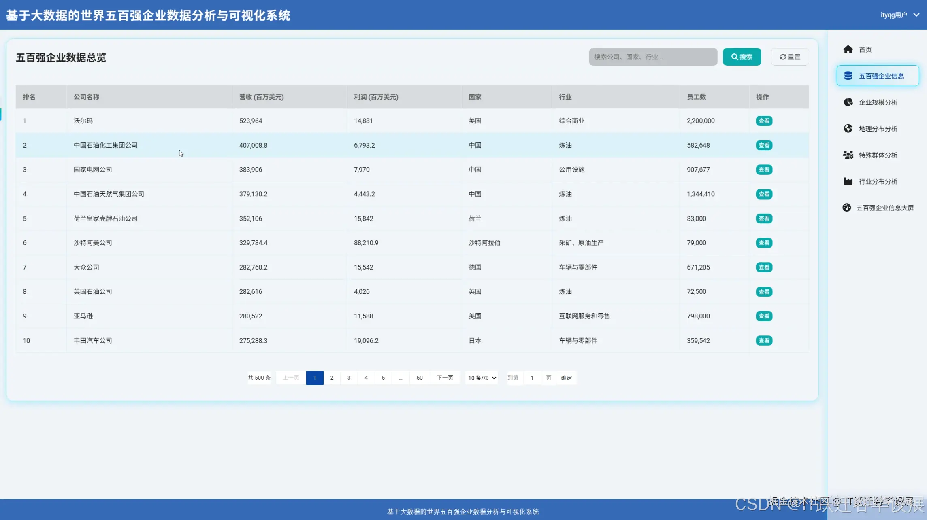Click the 五百强企业数据总览 heading

pos(61,57)
